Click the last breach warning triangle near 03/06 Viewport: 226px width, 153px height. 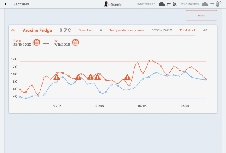tap(127, 77)
